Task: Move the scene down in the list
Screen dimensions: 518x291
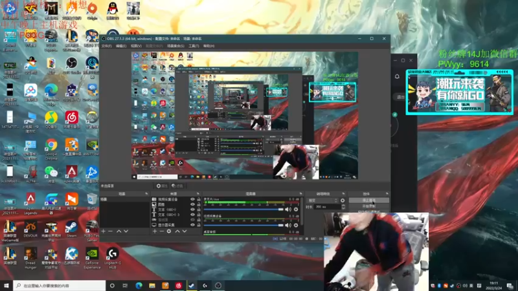Action: [126, 232]
